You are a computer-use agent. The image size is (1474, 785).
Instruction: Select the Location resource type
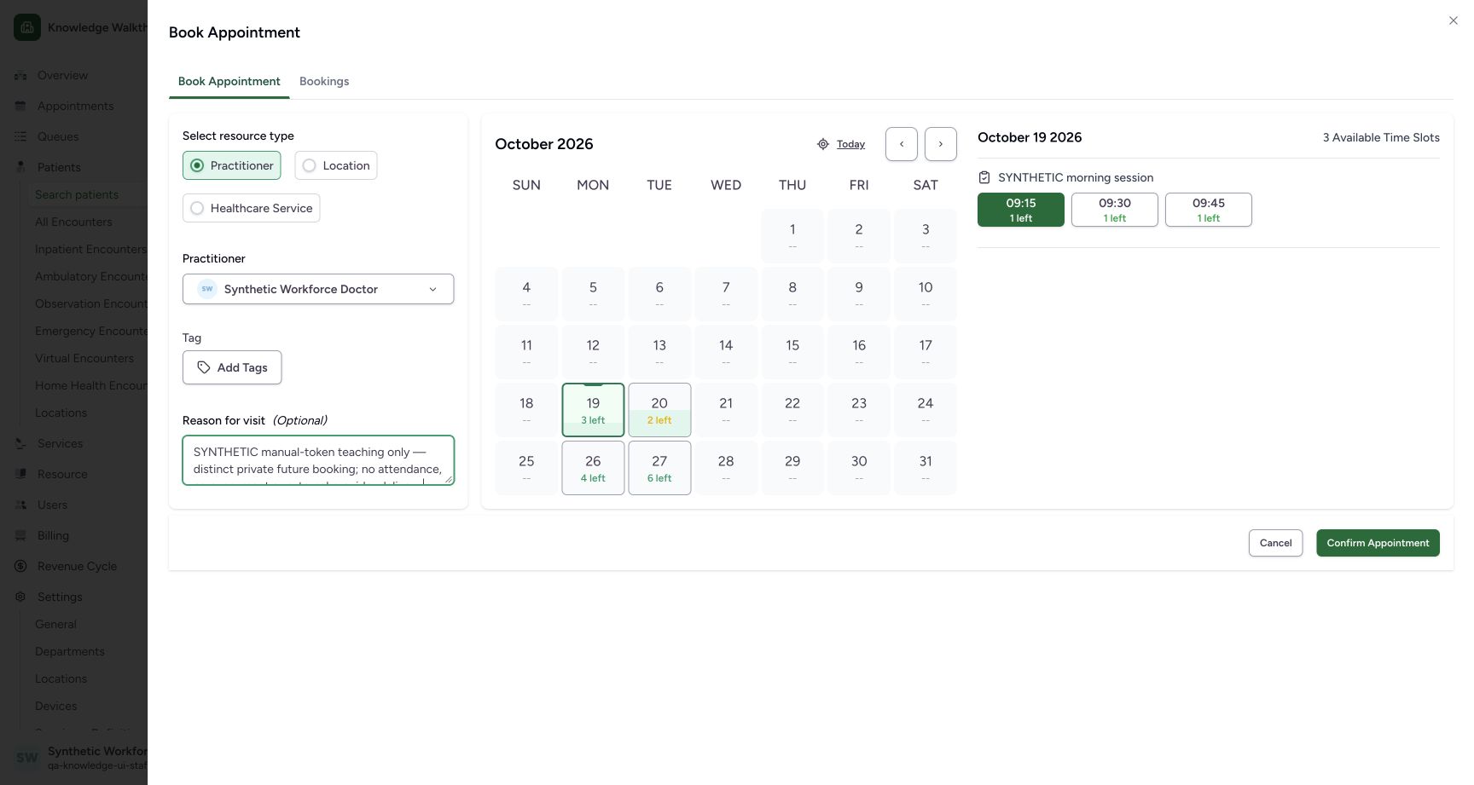[x=336, y=165]
